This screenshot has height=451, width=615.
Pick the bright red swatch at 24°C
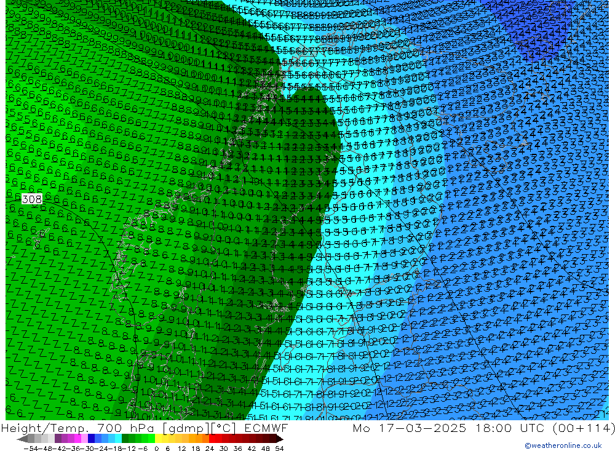212,439
